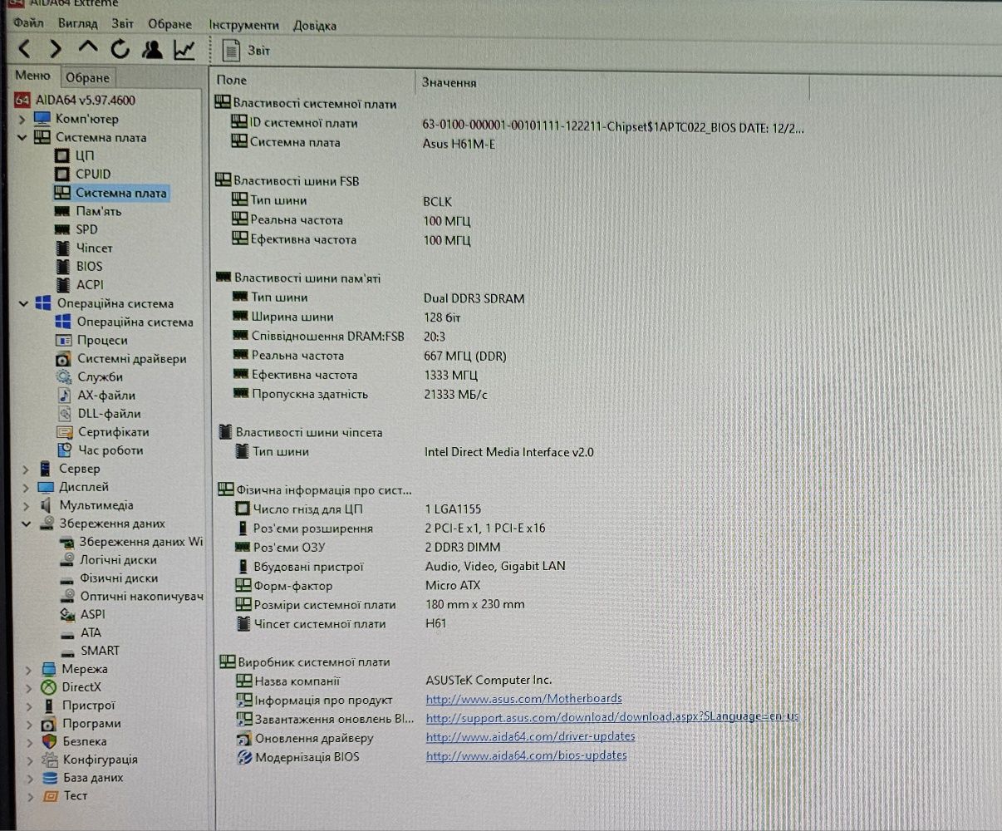Select the Пам'ять memory icon

click(x=61, y=211)
